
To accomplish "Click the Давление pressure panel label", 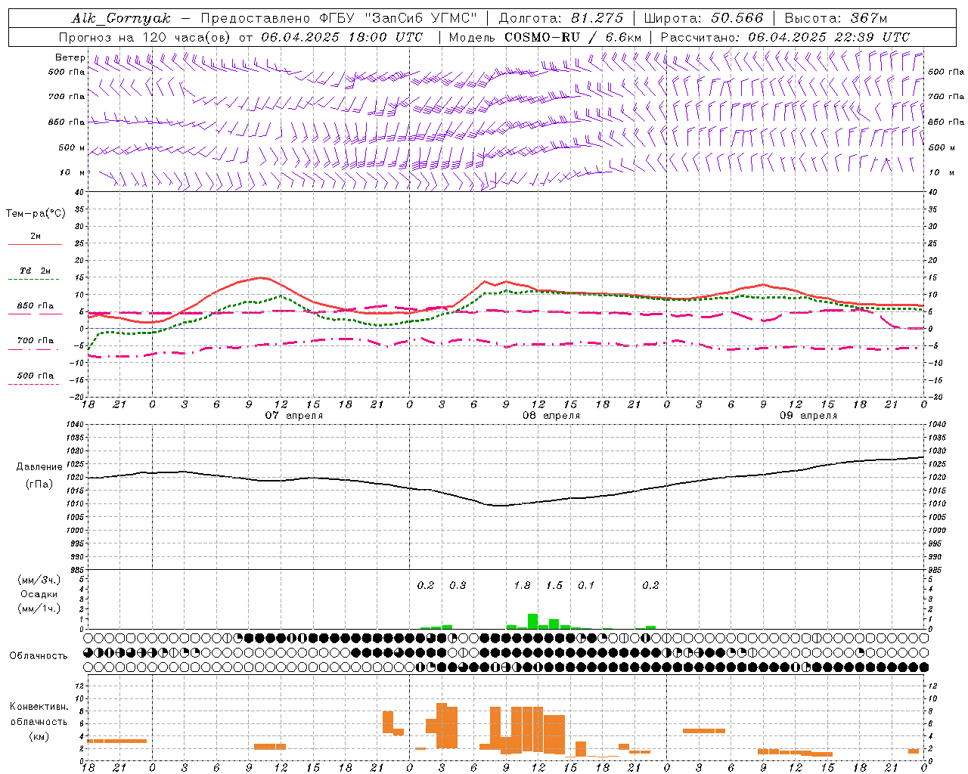I will tap(39, 466).
